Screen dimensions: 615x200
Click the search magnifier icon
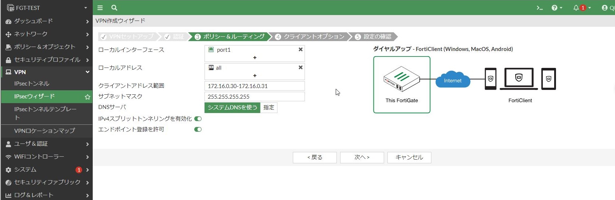(114, 8)
